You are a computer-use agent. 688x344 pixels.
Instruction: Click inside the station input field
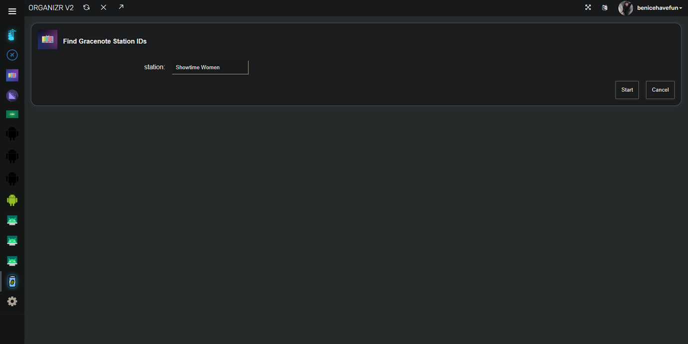209,67
